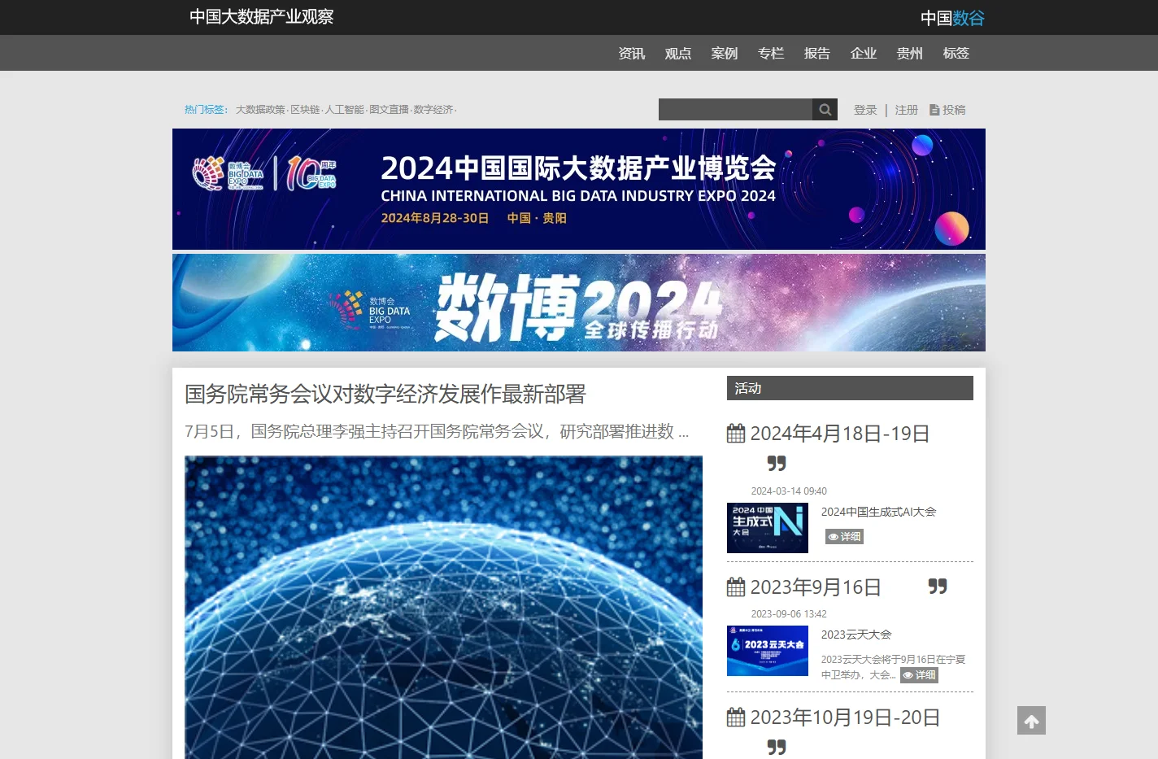This screenshot has width=1158, height=759.
Task: Open 详细 for 2024中国生成式AI大会
Action: 844,537
